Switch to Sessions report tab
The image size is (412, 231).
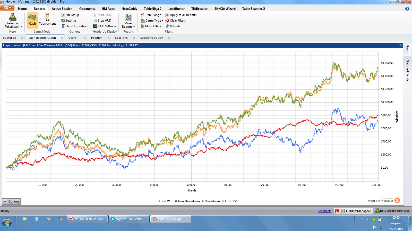(121, 38)
